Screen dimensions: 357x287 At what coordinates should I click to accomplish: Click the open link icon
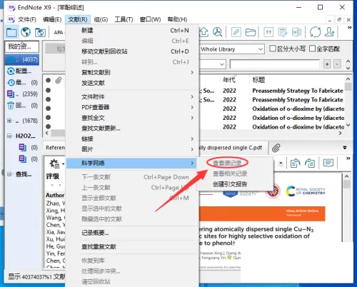pos(236,32)
